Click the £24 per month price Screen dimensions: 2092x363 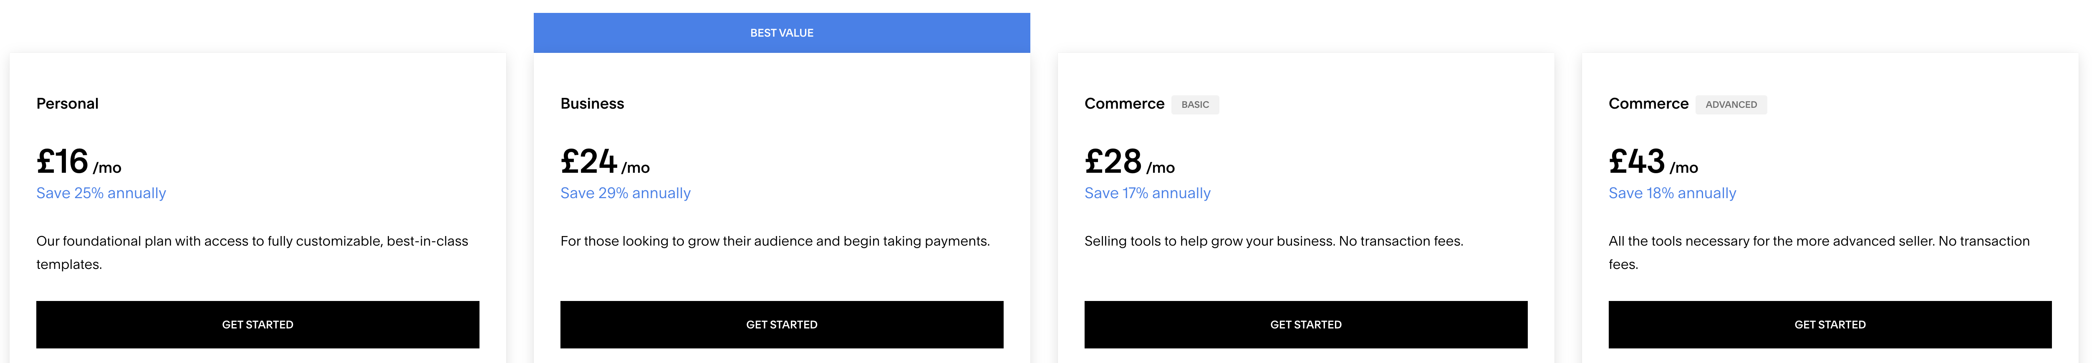click(604, 162)
